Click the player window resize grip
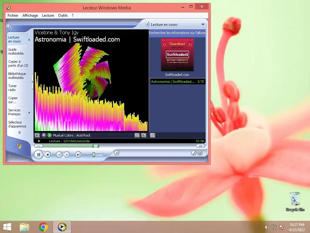 click(x=205, y=160)
